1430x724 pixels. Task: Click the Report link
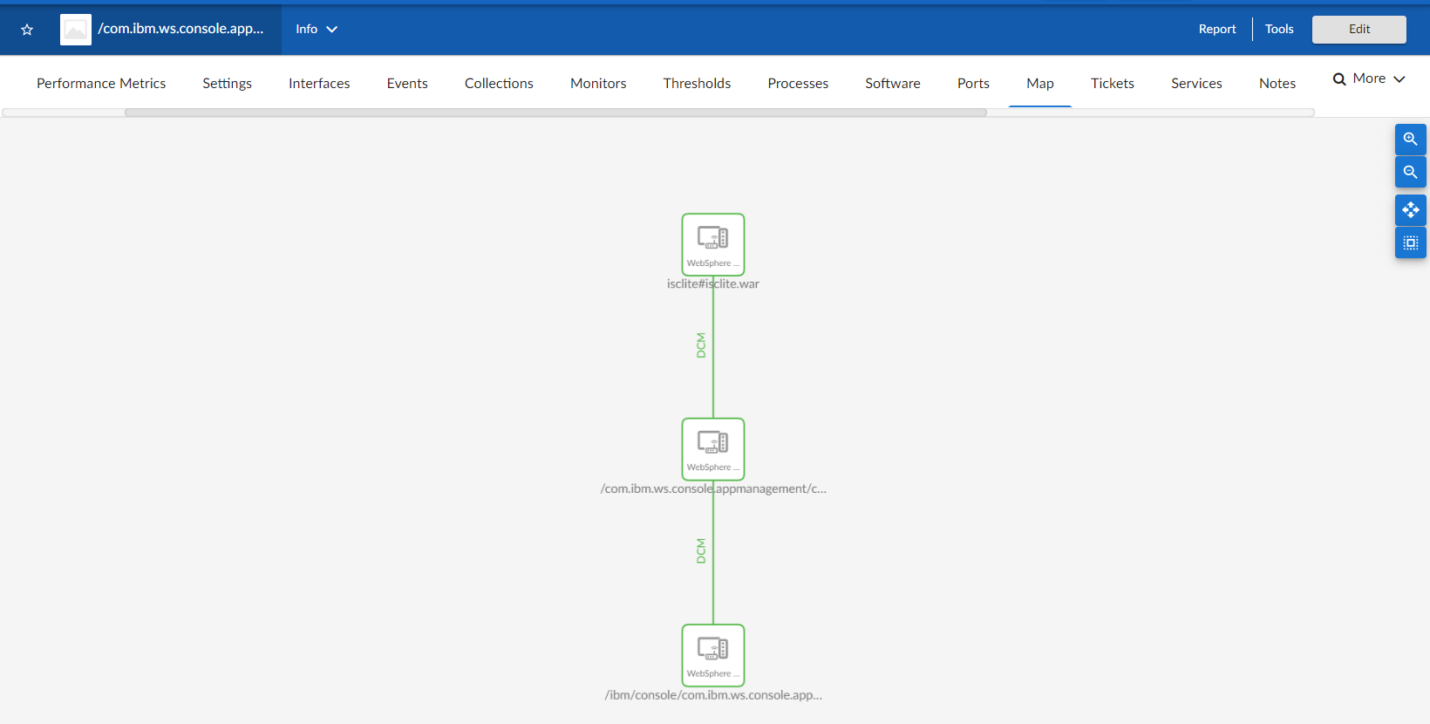[x=1217, y=30]
